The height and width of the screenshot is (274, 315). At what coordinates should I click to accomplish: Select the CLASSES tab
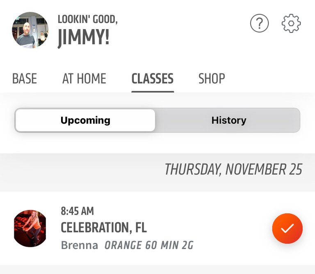153,78
